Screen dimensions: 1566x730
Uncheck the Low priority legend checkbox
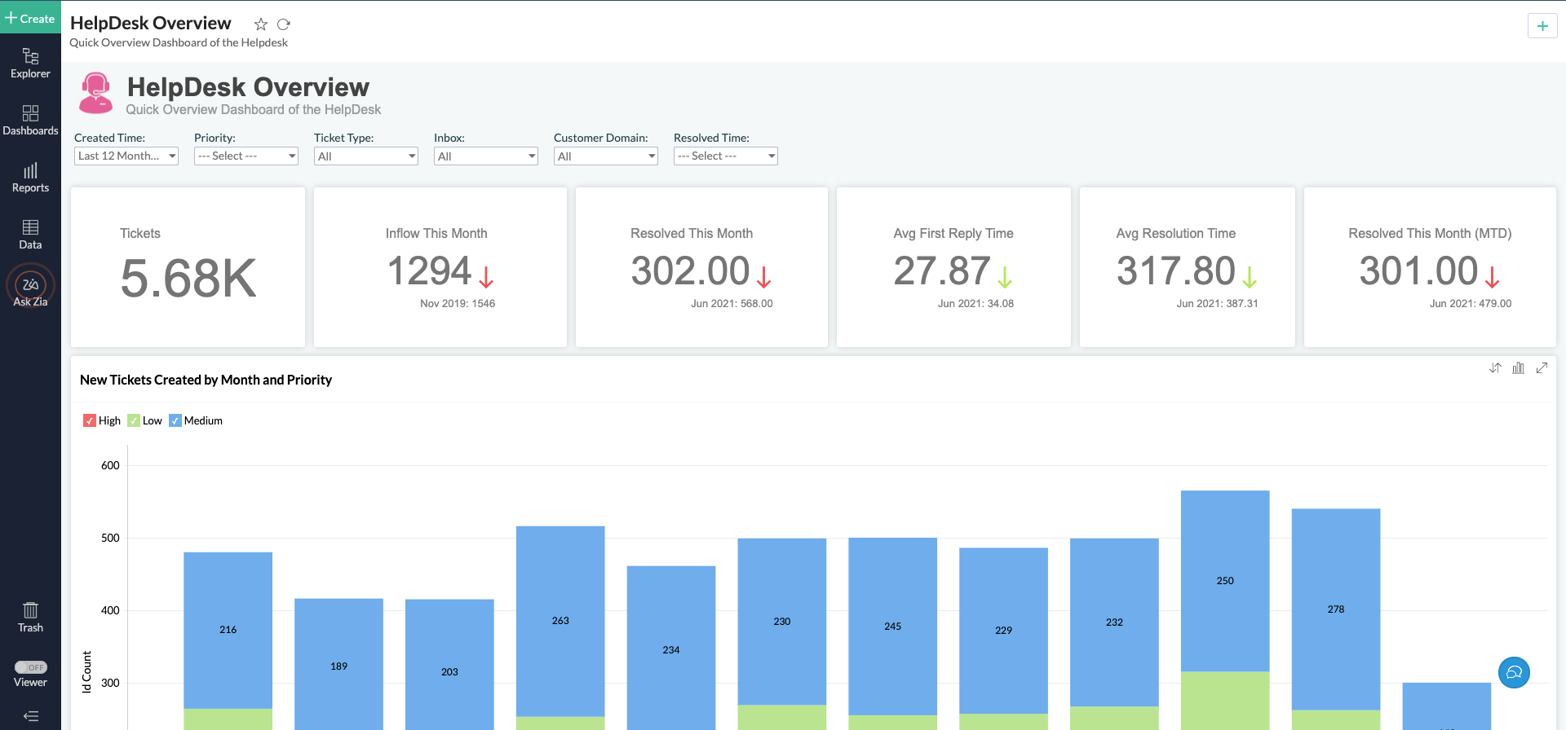[x=134, y=421]
